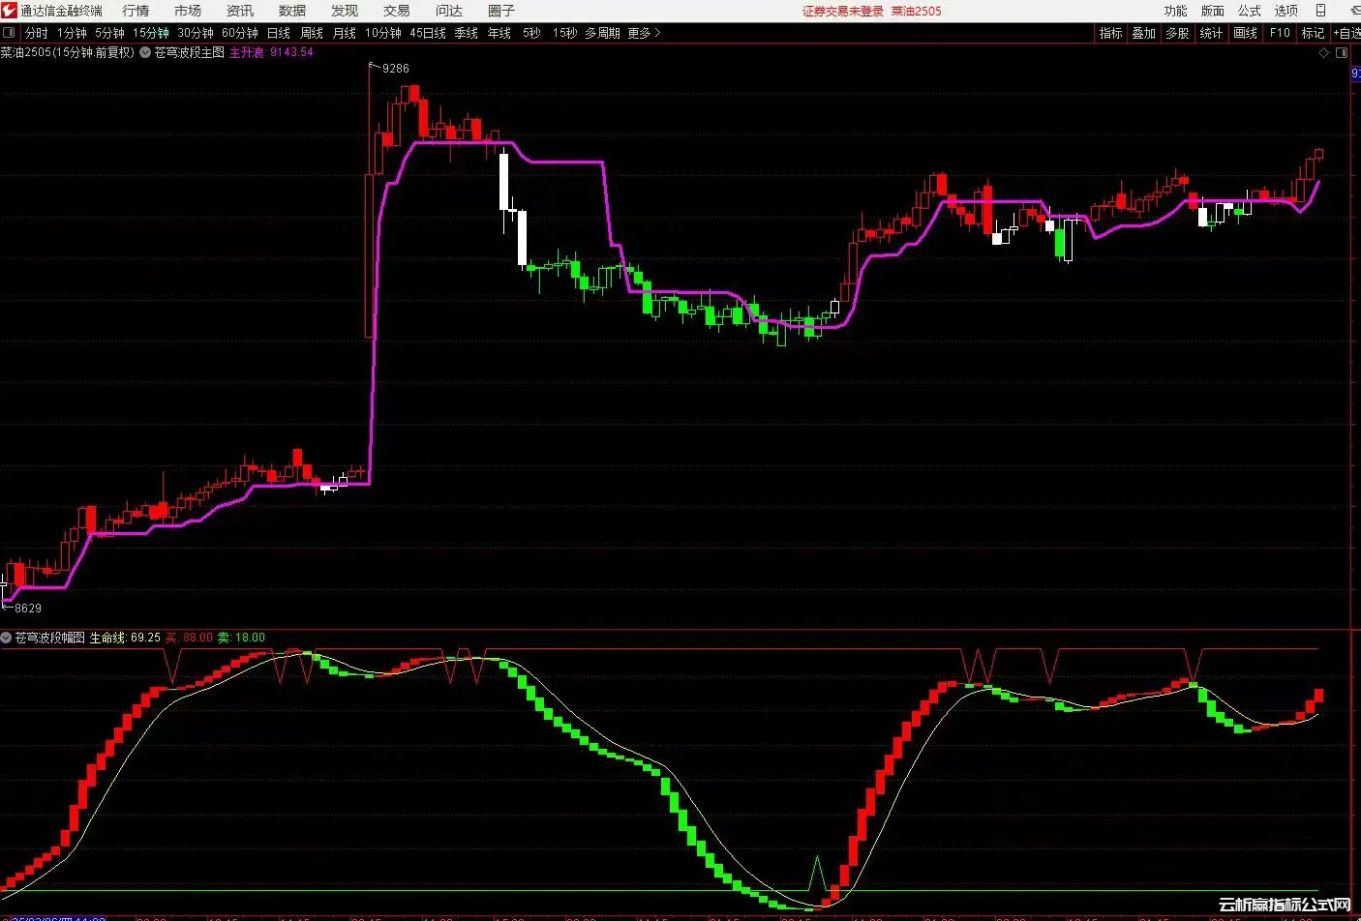Image resolution: width=1361 pixels, height=921 pixels.
Task: Click the 8629 low price marker
Action: [x=27, y=609]
